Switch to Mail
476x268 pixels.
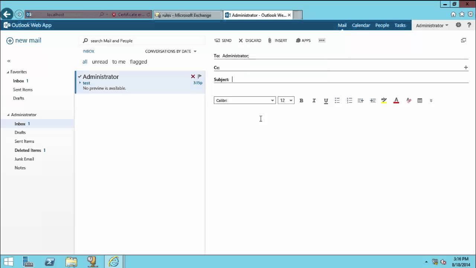[x=342, y=25]
